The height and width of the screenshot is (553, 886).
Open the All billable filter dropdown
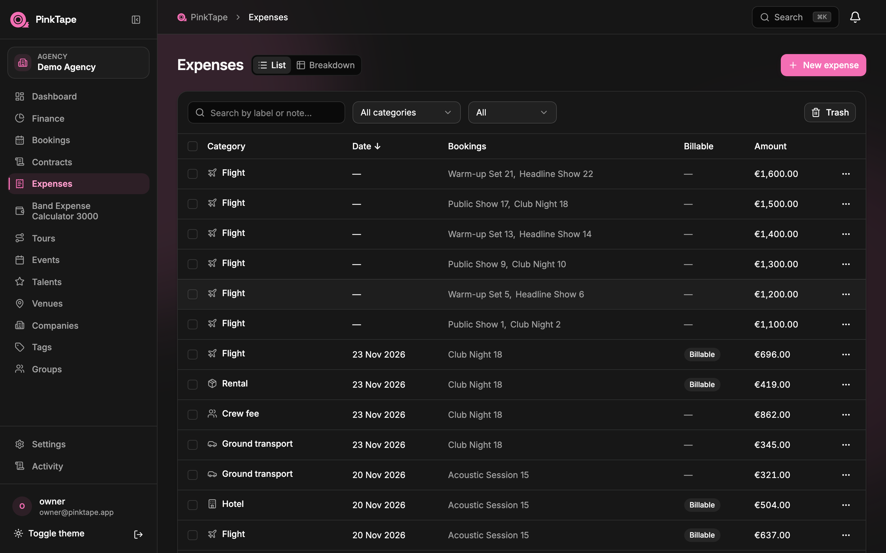512,112
